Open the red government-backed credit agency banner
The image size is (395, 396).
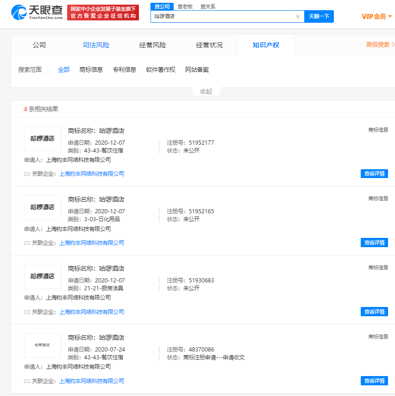point(103,13)
